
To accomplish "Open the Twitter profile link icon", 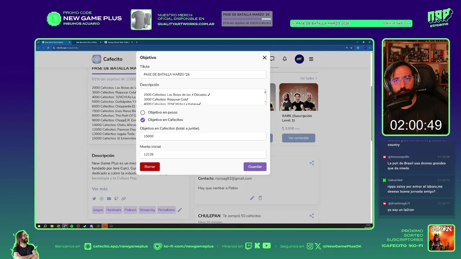I will pyautogui.click(x=94, y=199).
